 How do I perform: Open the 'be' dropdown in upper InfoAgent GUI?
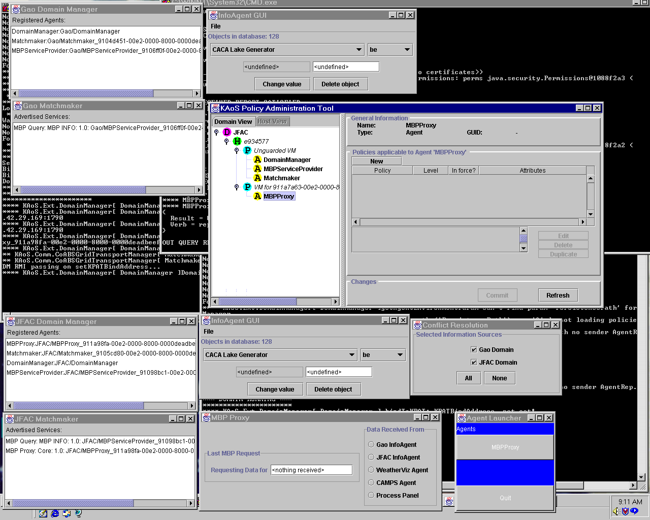pos(390,50)
